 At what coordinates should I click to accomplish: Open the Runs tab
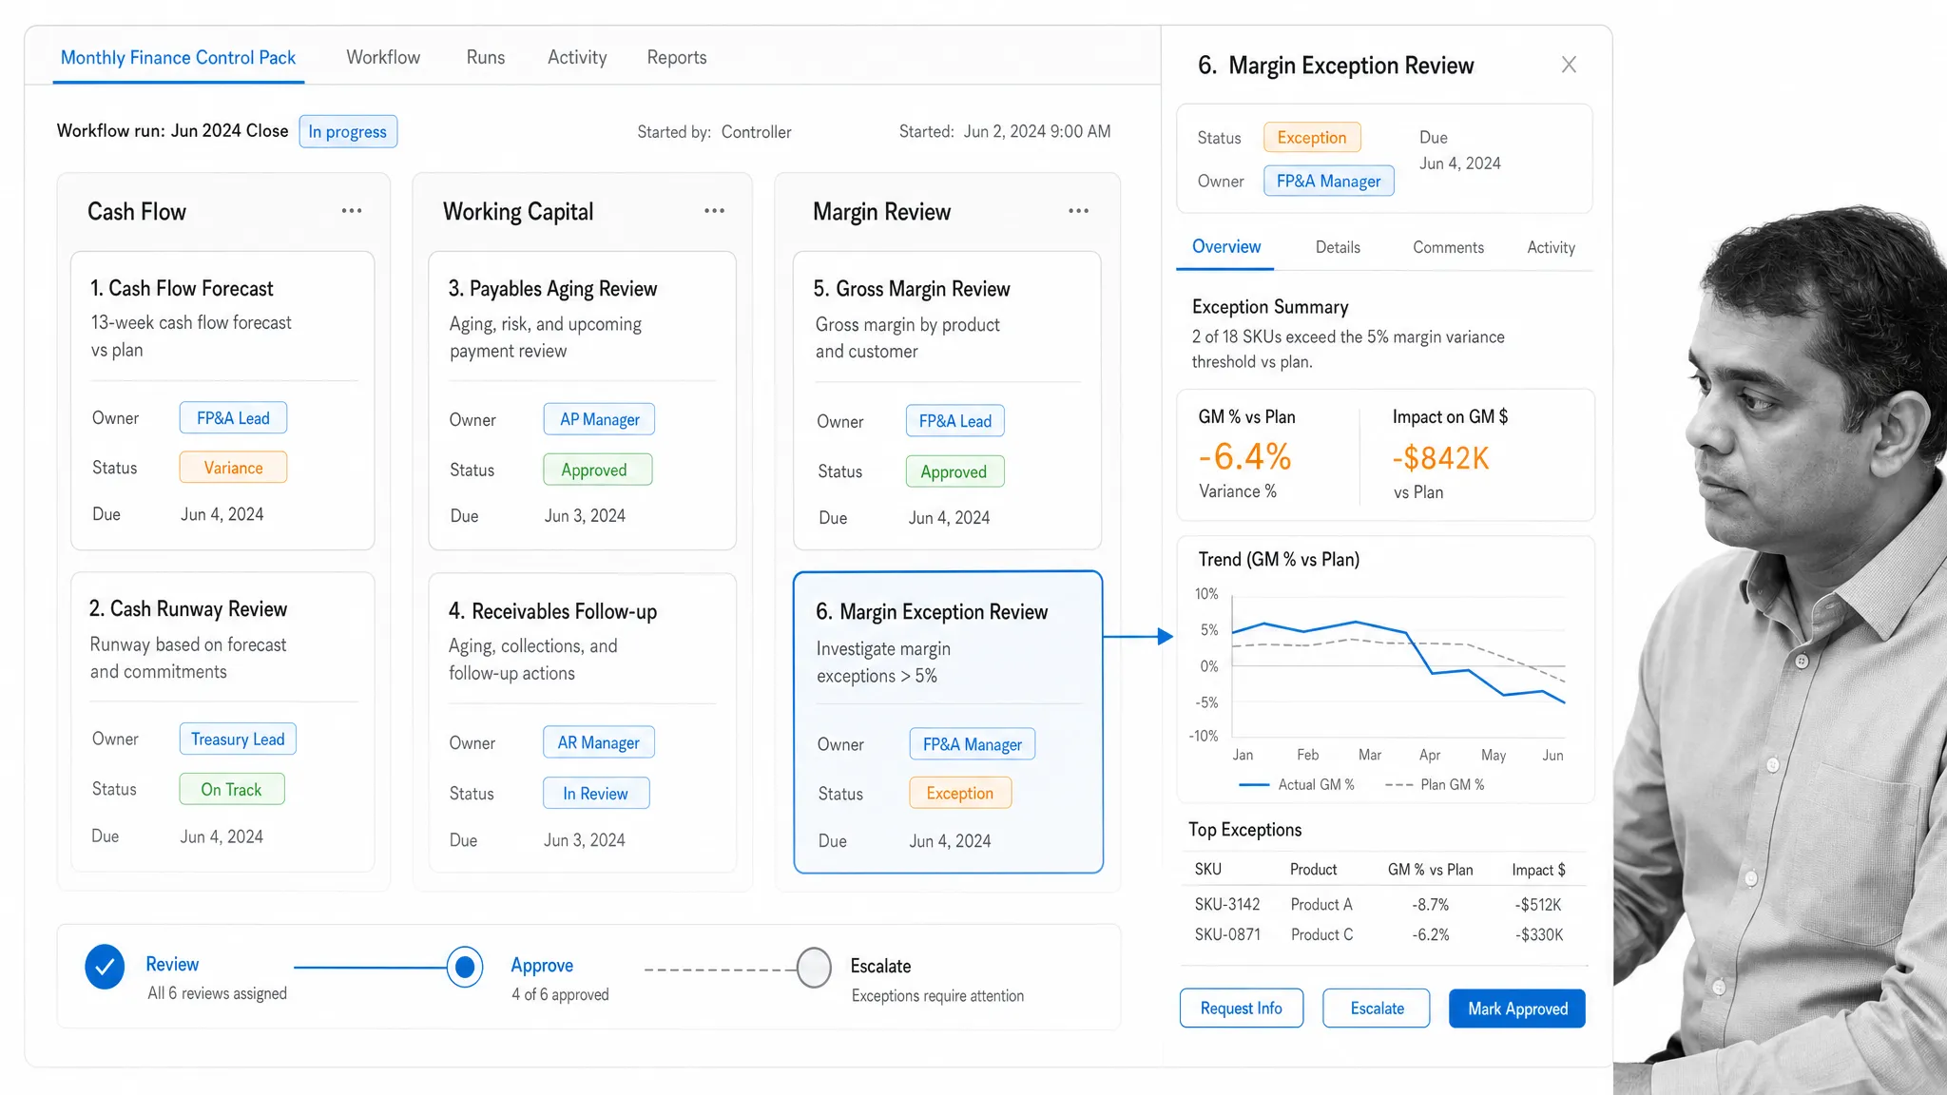coord(486,57)
